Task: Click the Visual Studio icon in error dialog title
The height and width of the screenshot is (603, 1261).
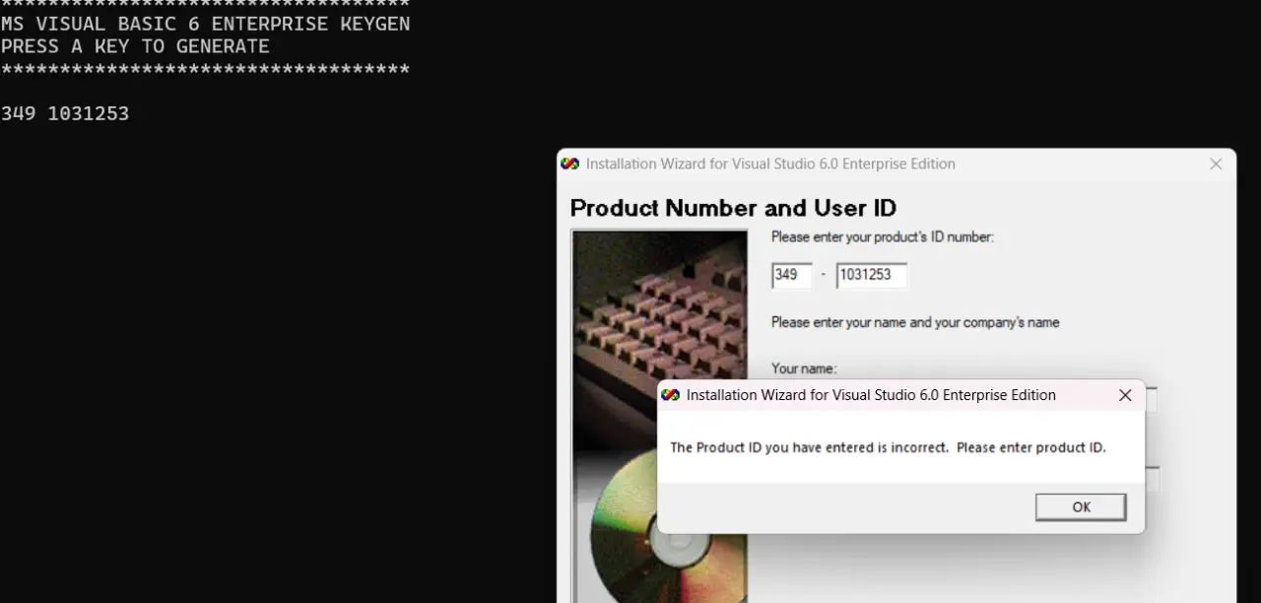Action: (671, 395)
